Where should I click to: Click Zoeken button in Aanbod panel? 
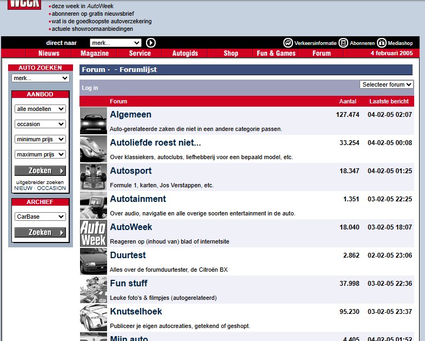pos(40,171)
